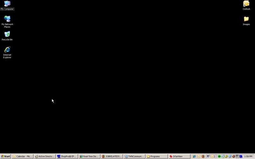The image size is (255, 159).
Task: Click the gray monitor tray icon
Action: 237,156
